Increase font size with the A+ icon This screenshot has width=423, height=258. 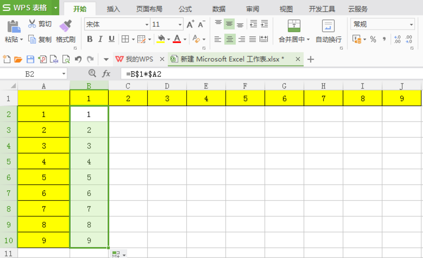tap(190, 24)
